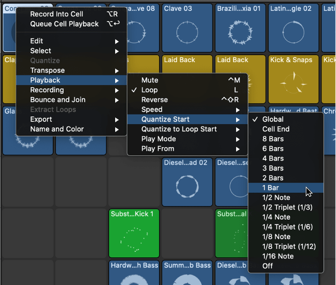The width and height of the screenshot is (336, 285).
Task: Open the Recording submenu
Action: (71, 90)
